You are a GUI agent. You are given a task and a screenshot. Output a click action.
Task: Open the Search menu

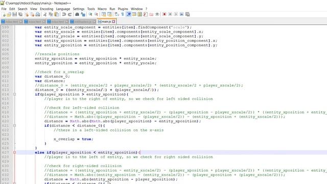[22, 9]
